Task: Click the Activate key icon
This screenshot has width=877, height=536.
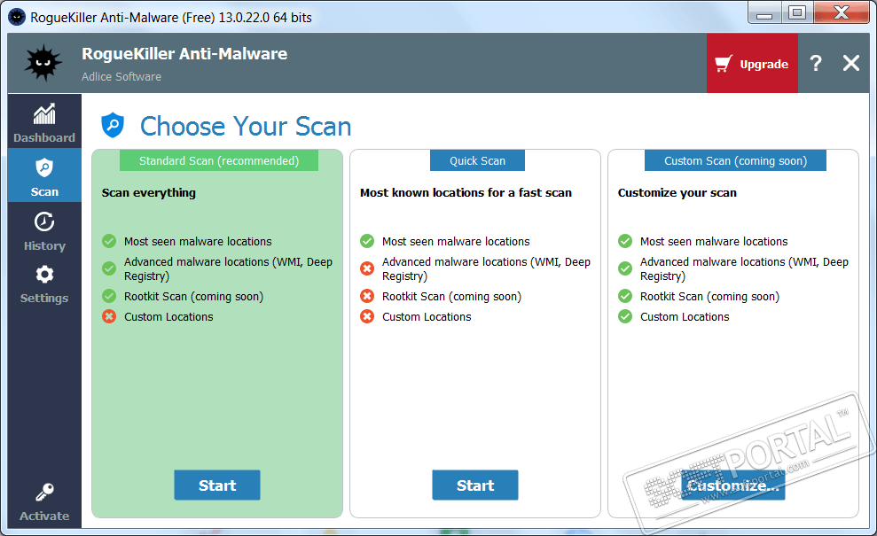Action: pos(44,493)
